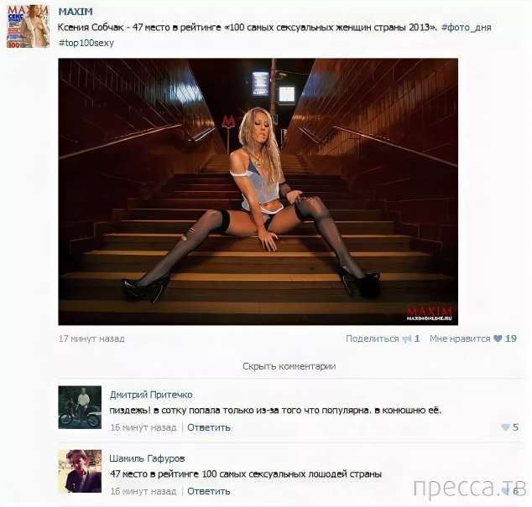Image resolution: width=532 pixels, height=507 pixels.
Task: Click the post's like heart icon
Action: [498, 339]
